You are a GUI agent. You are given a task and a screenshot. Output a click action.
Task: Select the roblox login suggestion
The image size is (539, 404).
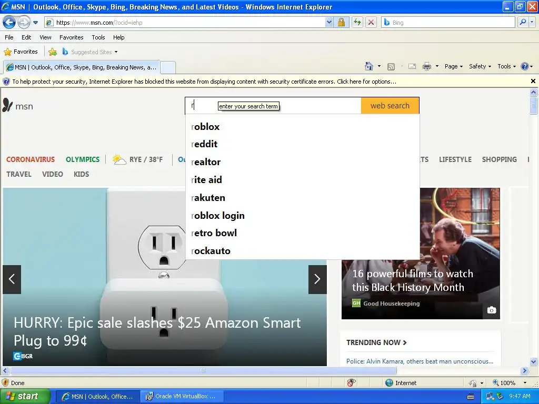pyautogui.click(x=302, y=215)
